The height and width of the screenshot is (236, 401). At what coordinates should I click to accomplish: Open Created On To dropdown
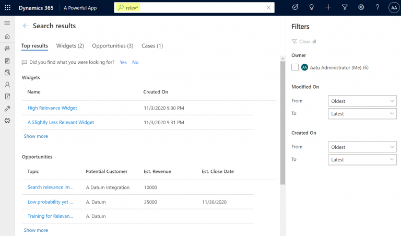pyautogui.click(x=362, y=160)
